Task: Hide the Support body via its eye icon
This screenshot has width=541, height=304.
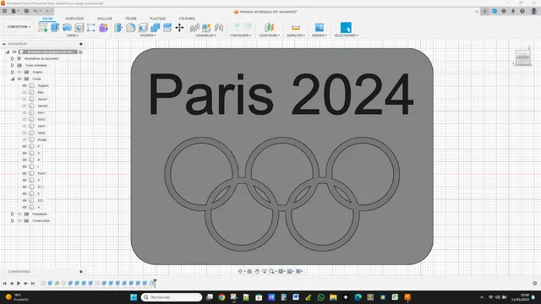Action: click(x=25, y=85)
